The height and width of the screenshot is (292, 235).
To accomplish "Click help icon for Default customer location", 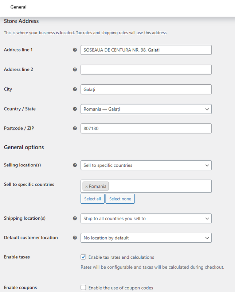I will point(75,238).
